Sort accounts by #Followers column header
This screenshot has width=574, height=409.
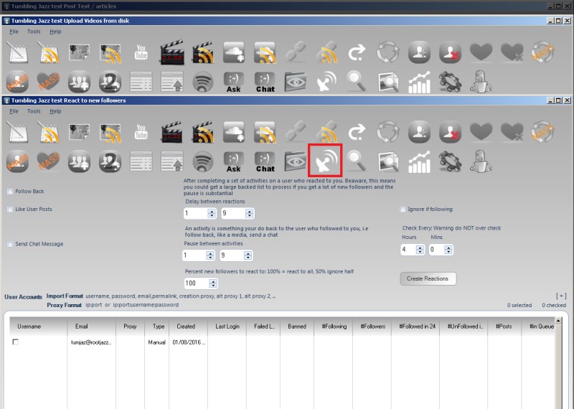[372, 326]
